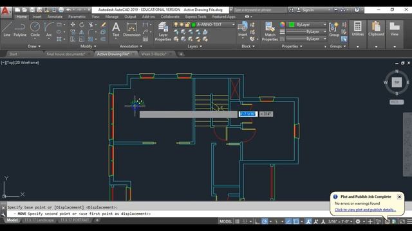Expand the Layers panel
This screenshot has height=231, width=412.
tap(194, 46)
